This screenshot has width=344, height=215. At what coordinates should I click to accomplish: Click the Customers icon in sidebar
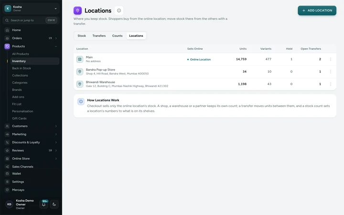(7, 126)
